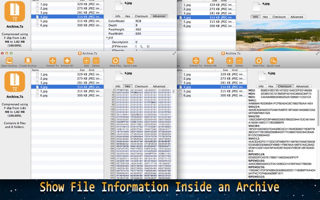
Task: Sort by Kind column in hex-dump window
Action: pyautogui.click(x=95, y=70)
